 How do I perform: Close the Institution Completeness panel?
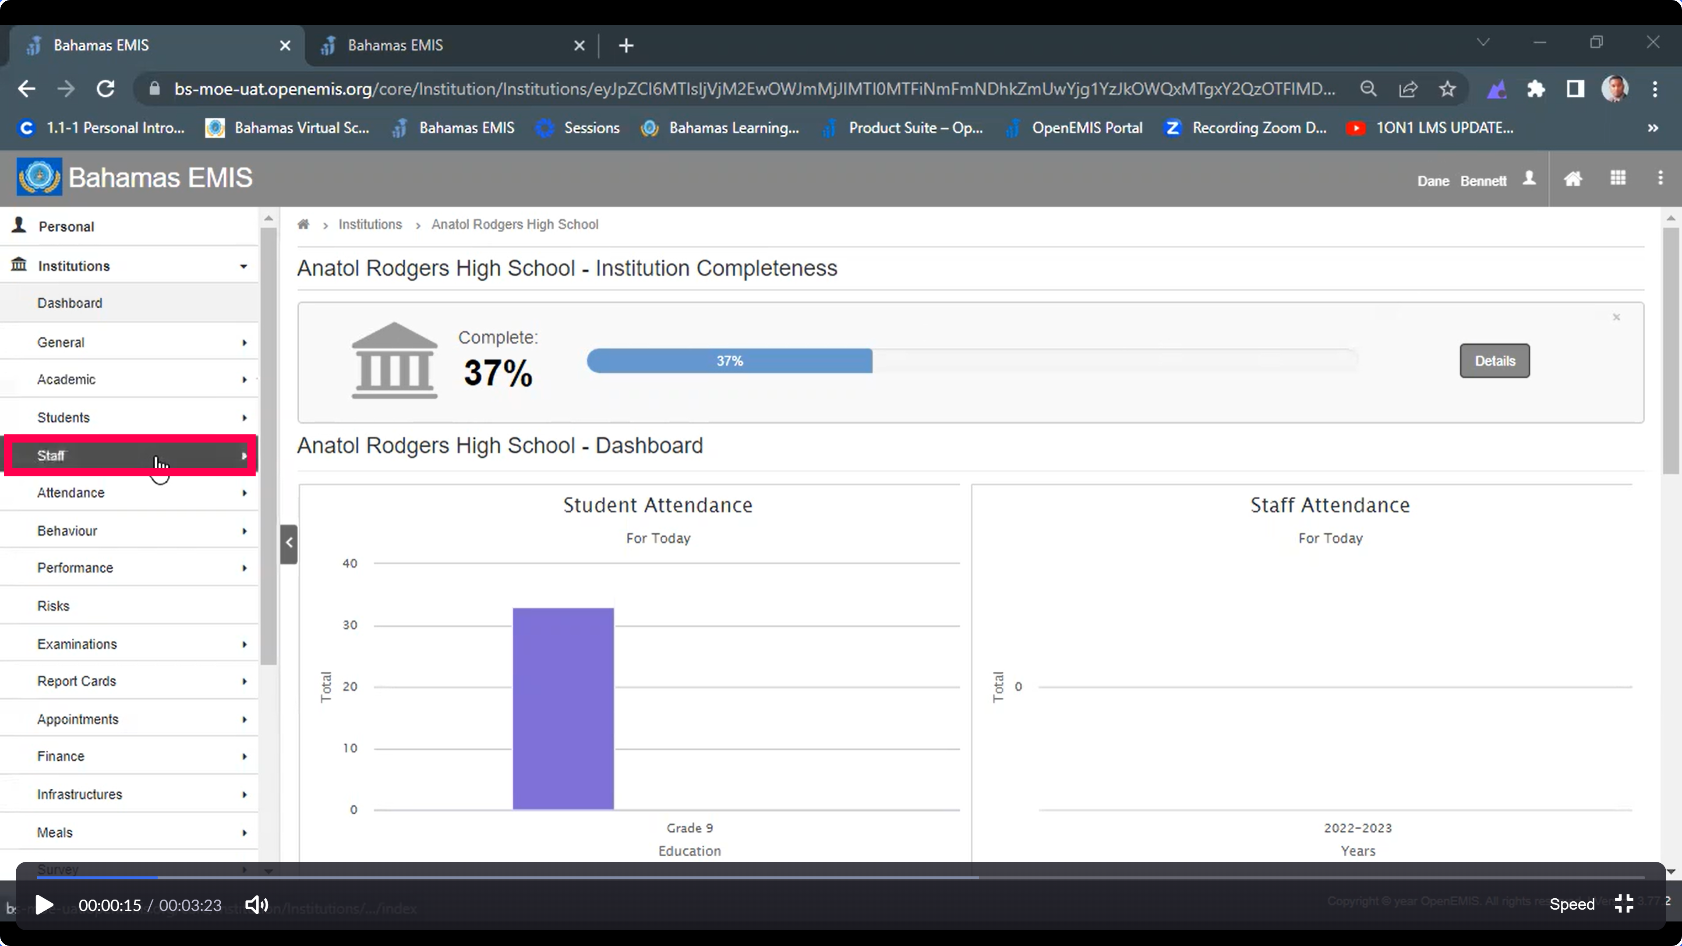click(x=1616, y=317)
